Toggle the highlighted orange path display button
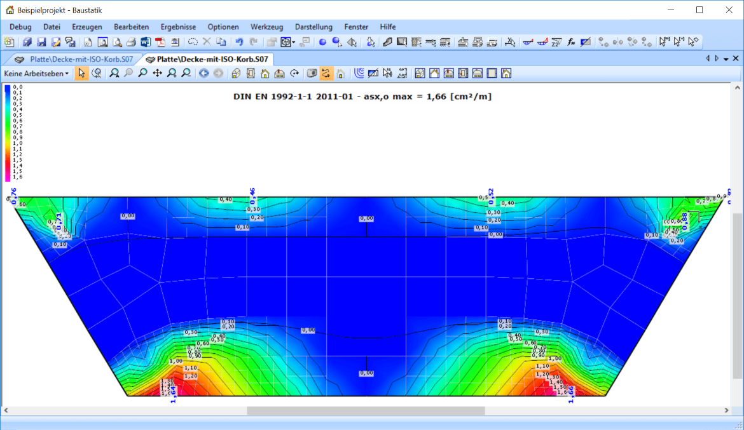Screen dimensions: 744x430 [326, 74]
